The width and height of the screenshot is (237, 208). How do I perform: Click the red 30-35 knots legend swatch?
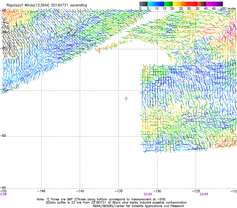point(193,4)
